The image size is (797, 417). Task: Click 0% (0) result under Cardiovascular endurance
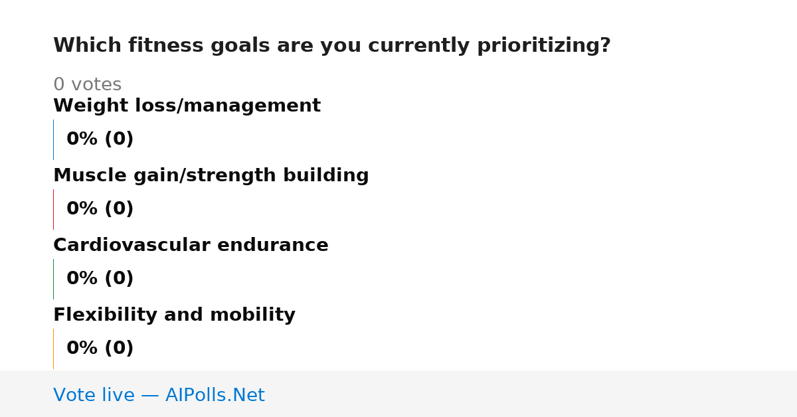tap(100, 279)
